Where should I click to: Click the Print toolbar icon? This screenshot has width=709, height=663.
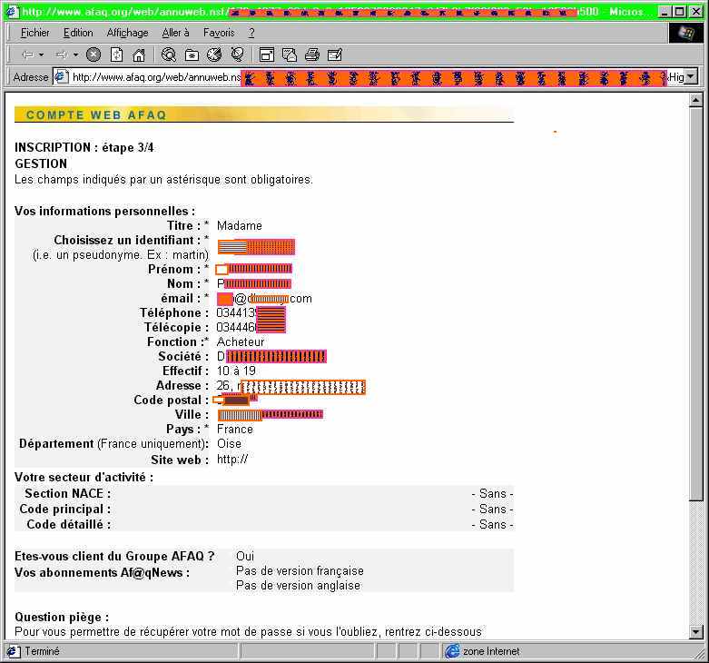[312, 54]
